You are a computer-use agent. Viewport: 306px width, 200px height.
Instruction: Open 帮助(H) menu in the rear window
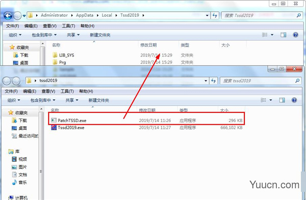click(87, 26)
